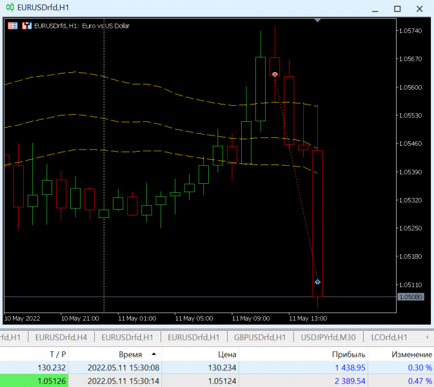The height and width of the screenshot is (387, 434).
Task: Click the 11 May 09:00 time axis label
Action: 251,319
